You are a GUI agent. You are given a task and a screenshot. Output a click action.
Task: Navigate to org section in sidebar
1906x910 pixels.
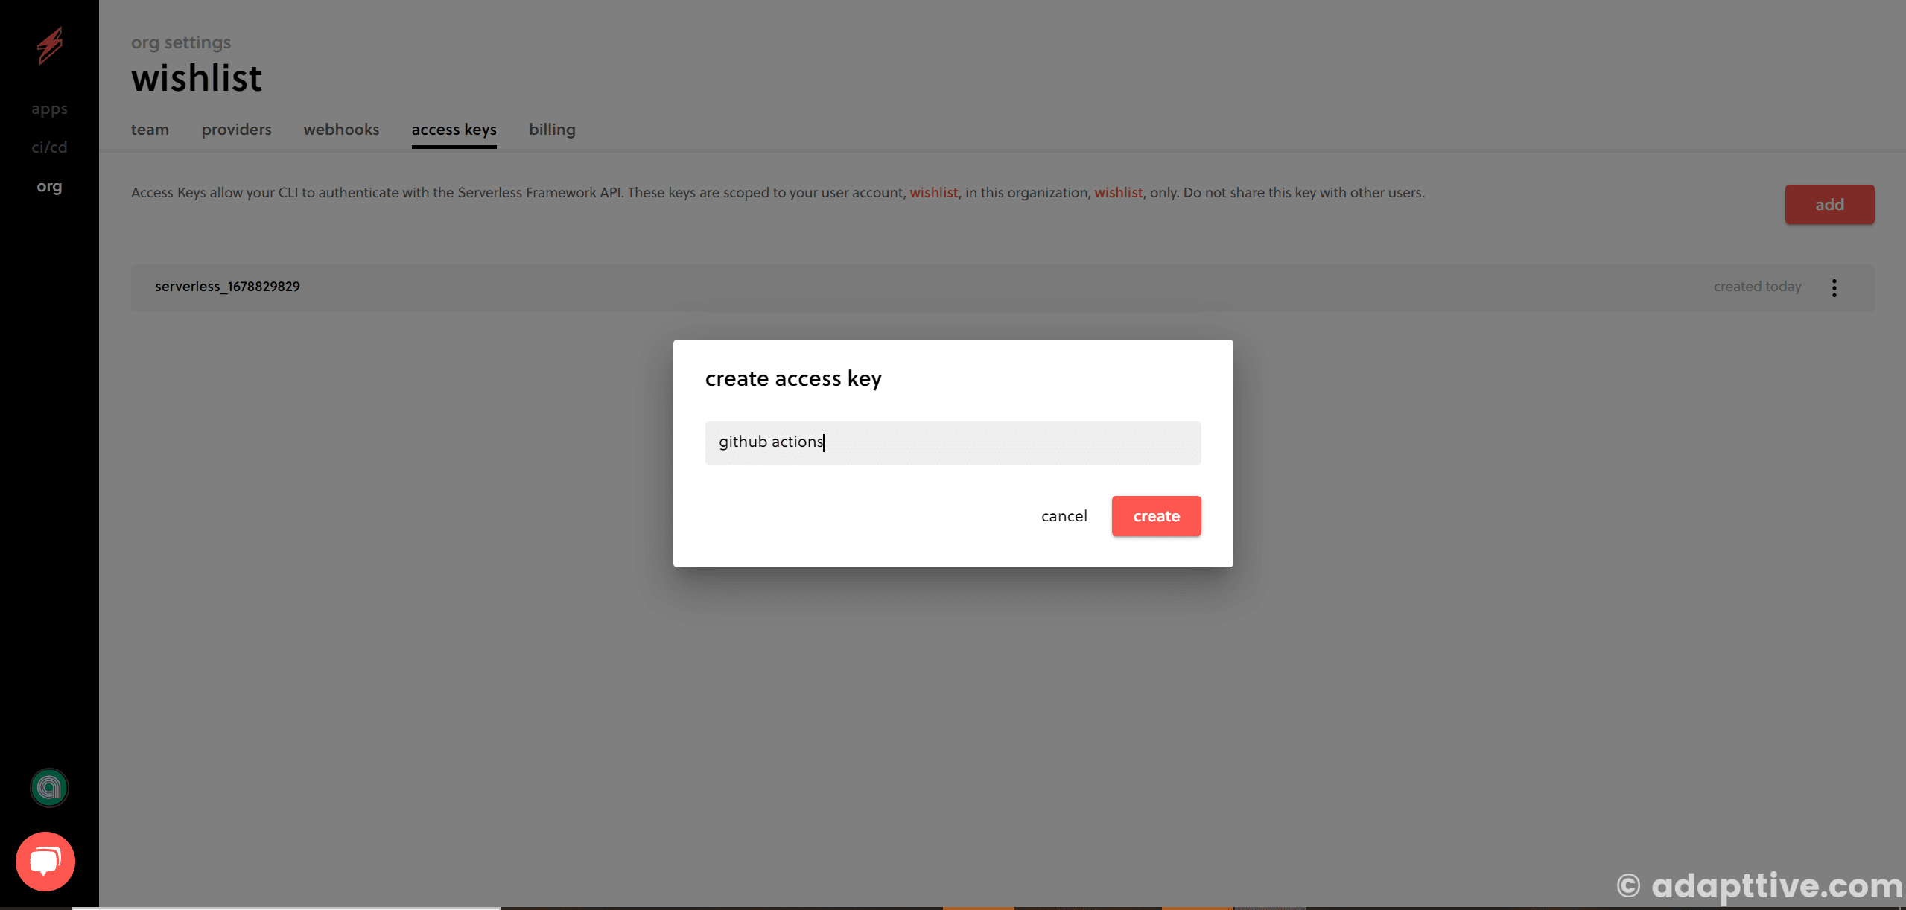[x=48, y=186]
